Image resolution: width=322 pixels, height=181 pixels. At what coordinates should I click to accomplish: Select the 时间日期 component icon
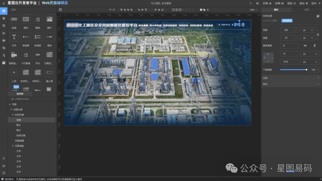(38, 72)
